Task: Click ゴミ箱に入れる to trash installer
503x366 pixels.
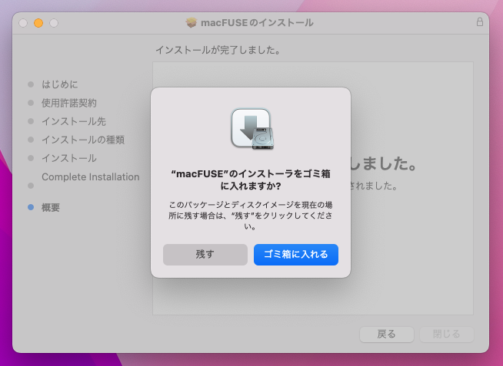Action: tap(295, 254)
